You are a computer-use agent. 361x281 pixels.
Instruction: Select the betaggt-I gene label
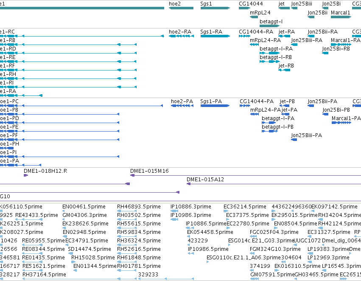(x=271, y=22)
